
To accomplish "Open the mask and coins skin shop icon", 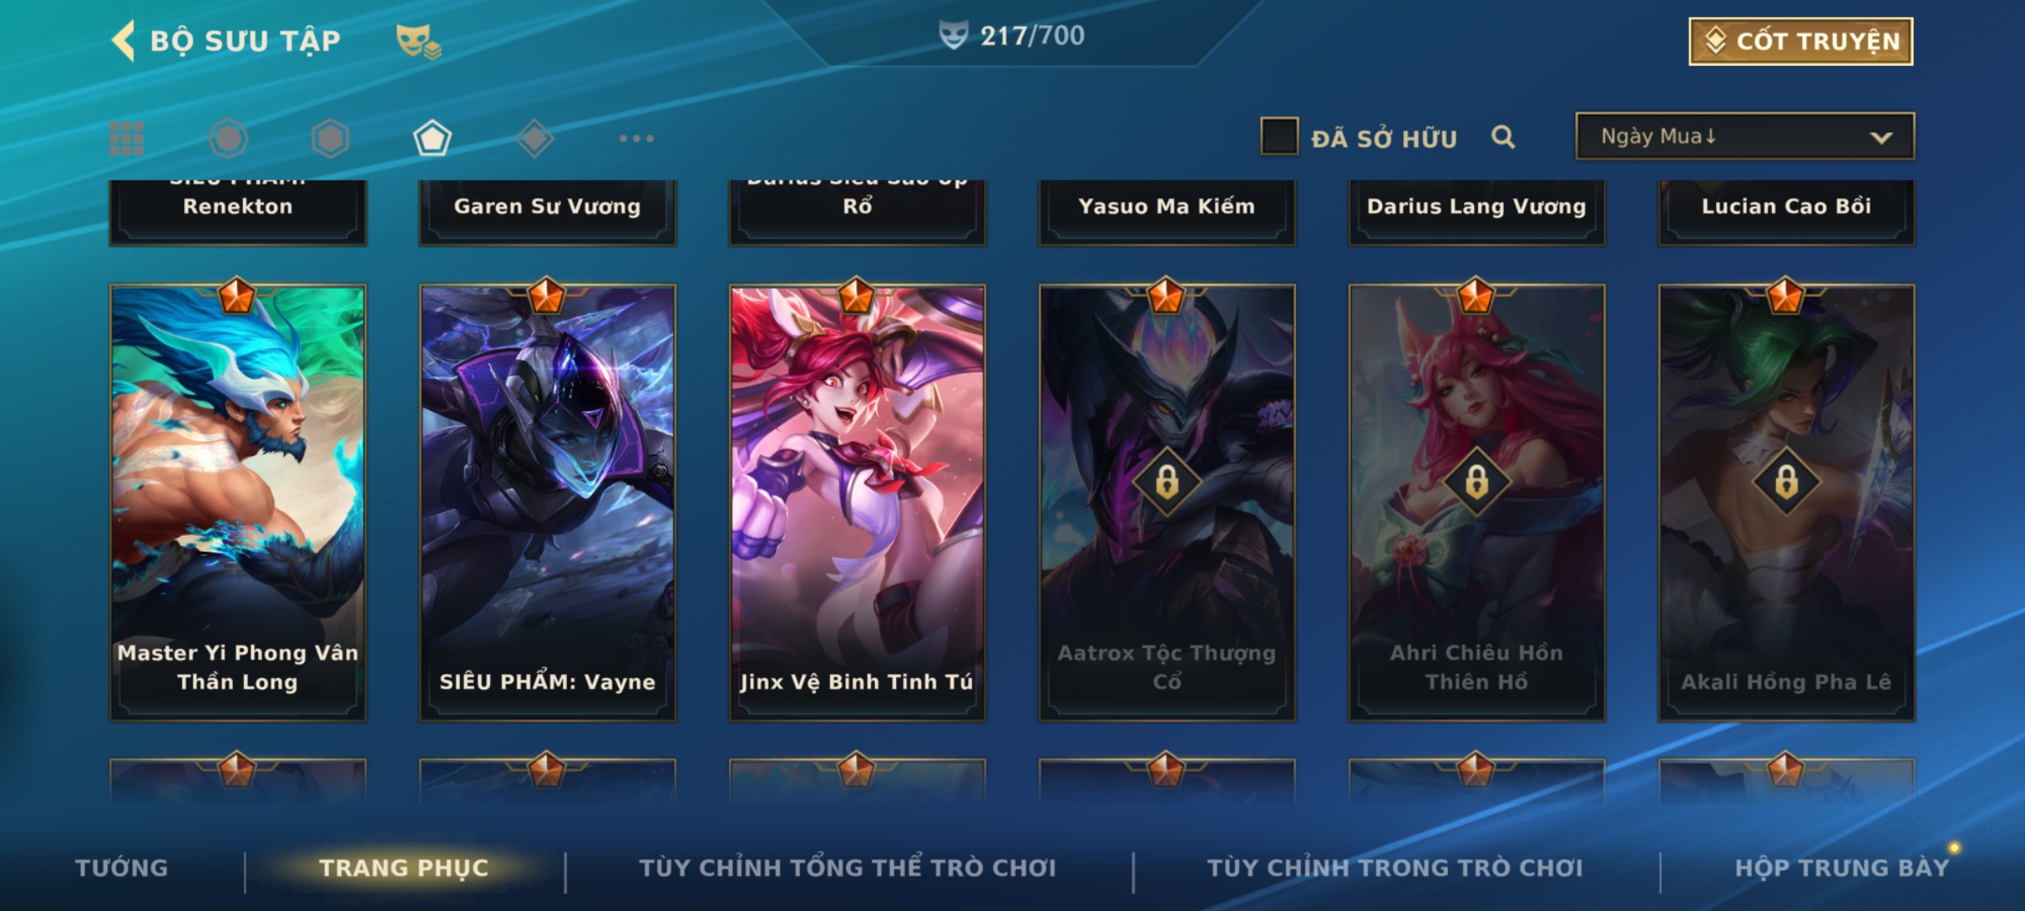I will coord(418,41).
